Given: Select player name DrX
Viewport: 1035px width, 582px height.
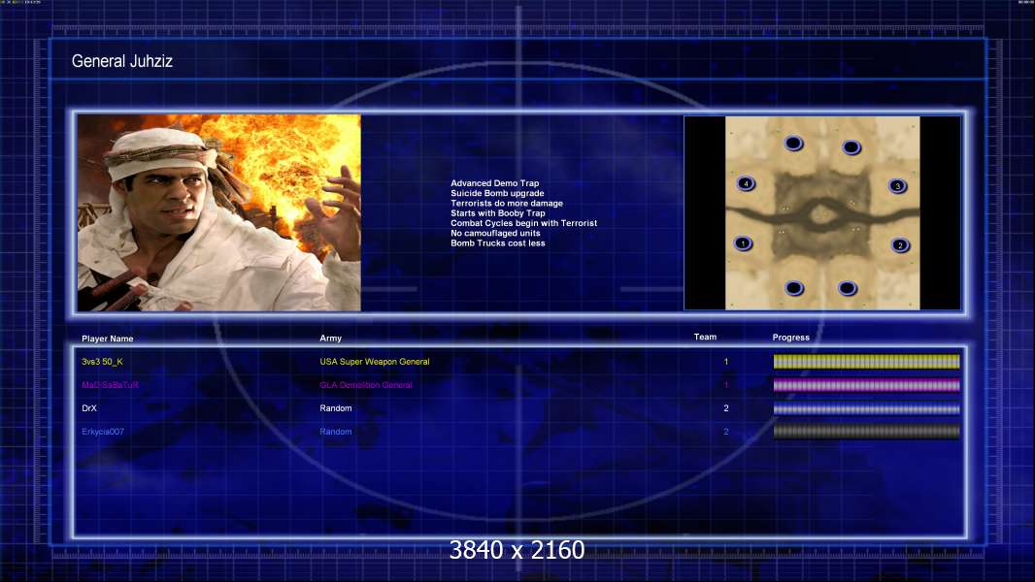Looking at the screenshot, I should (89, 408).
